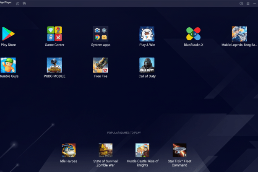The height and width of the screenshot is (172, 258).
Task: Open PUBG MOBILE
Action: [x=55, y=65]
